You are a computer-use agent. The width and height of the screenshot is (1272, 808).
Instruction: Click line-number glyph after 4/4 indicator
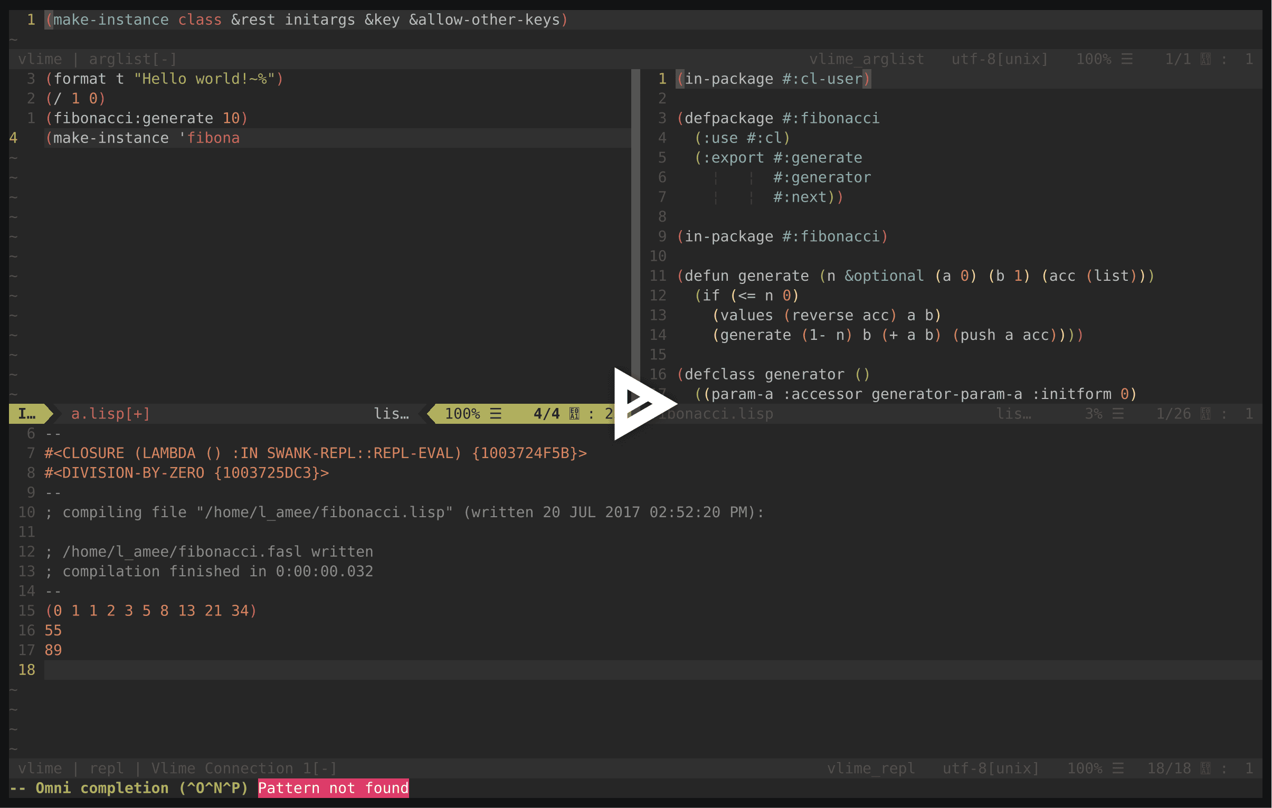pos(574,414)
